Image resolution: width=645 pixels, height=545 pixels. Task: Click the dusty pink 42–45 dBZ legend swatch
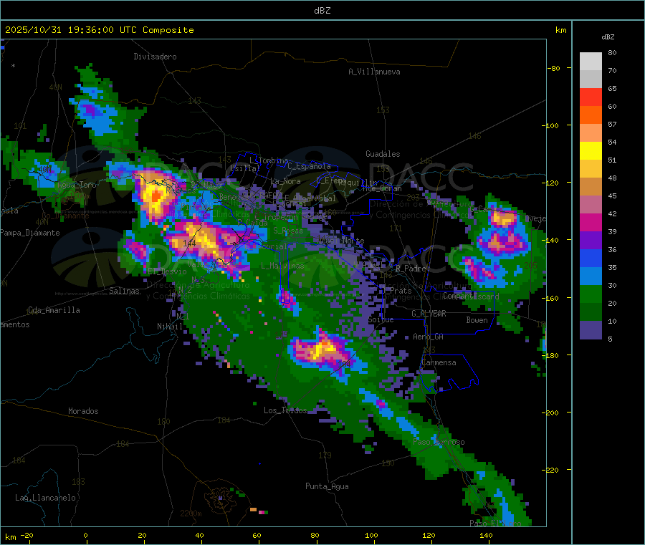(x=591, y=205)
